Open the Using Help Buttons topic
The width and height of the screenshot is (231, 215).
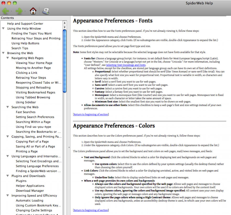pos(25,43)
